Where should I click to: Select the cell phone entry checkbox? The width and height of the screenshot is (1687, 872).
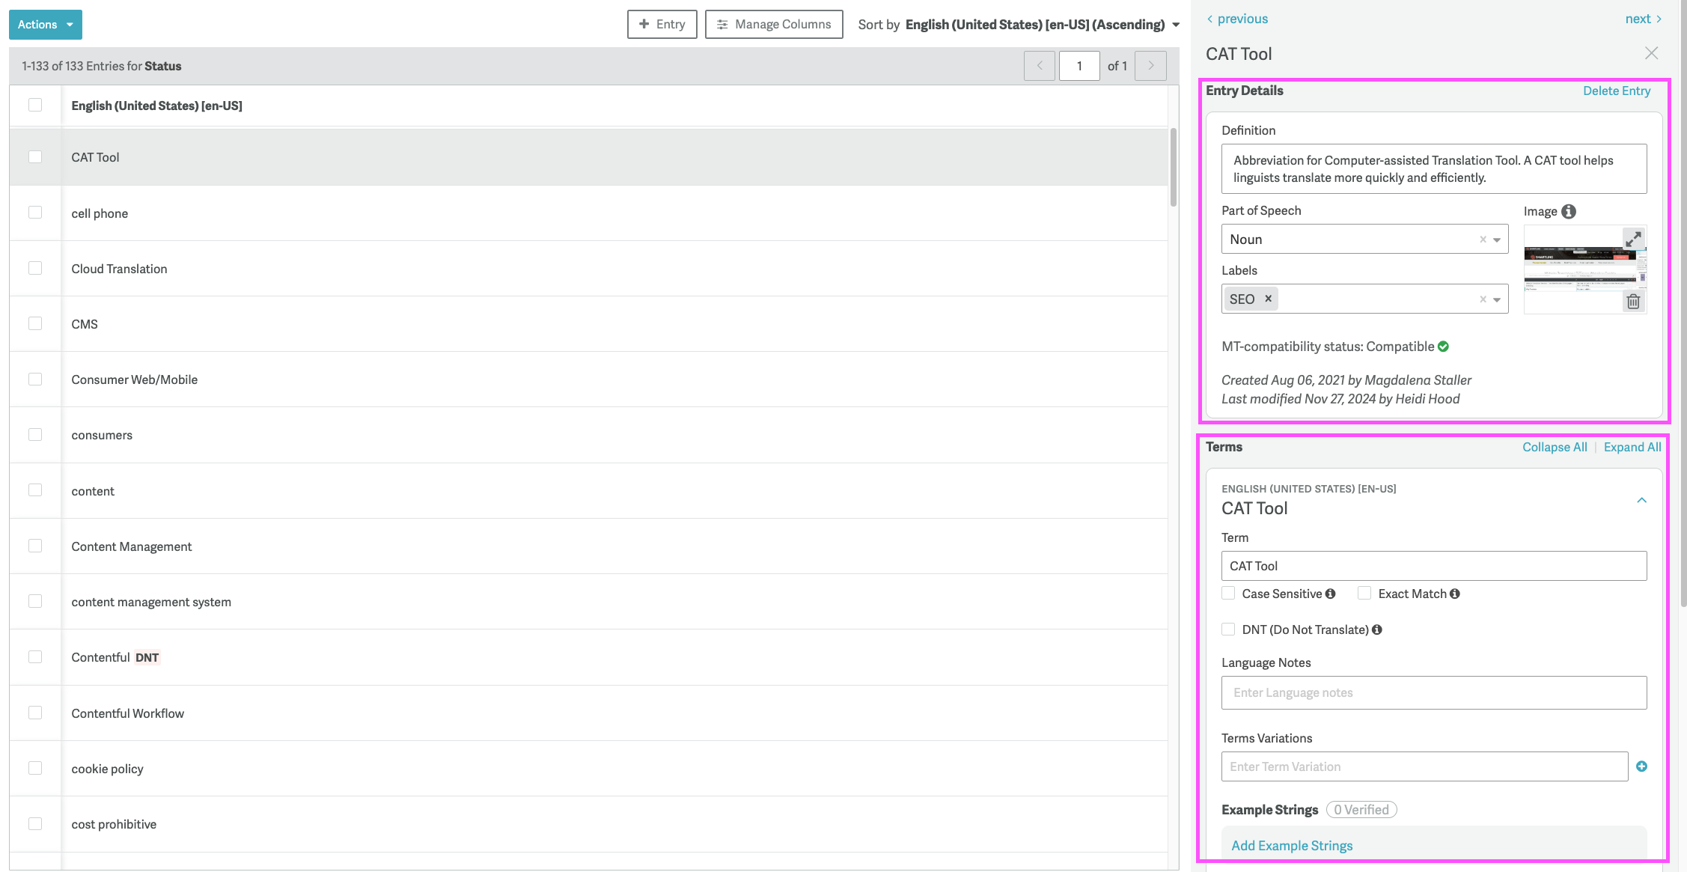(x=35, y=213)
